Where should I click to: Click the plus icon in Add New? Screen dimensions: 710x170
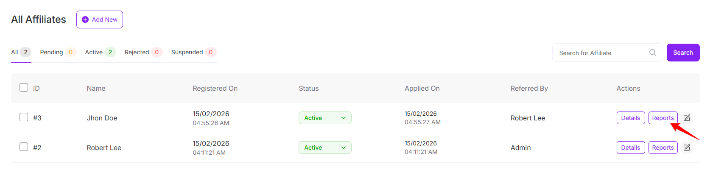(85, 20)
